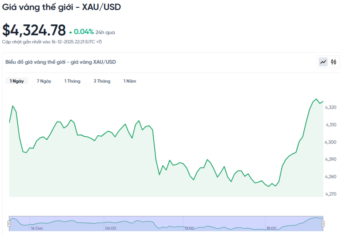Switch to the candlestick chart icon
Viewport: 341px width, 236px height.
[333, 62]
